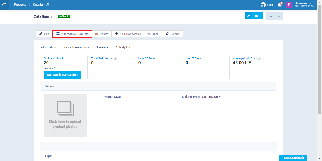
Task: Click Add Transaction in the toolbar
Action: click(x=128, y=34)
